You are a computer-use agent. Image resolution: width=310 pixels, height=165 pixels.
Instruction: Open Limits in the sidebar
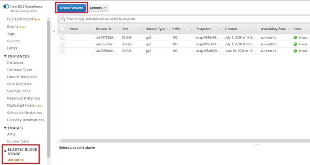point(12,48)
